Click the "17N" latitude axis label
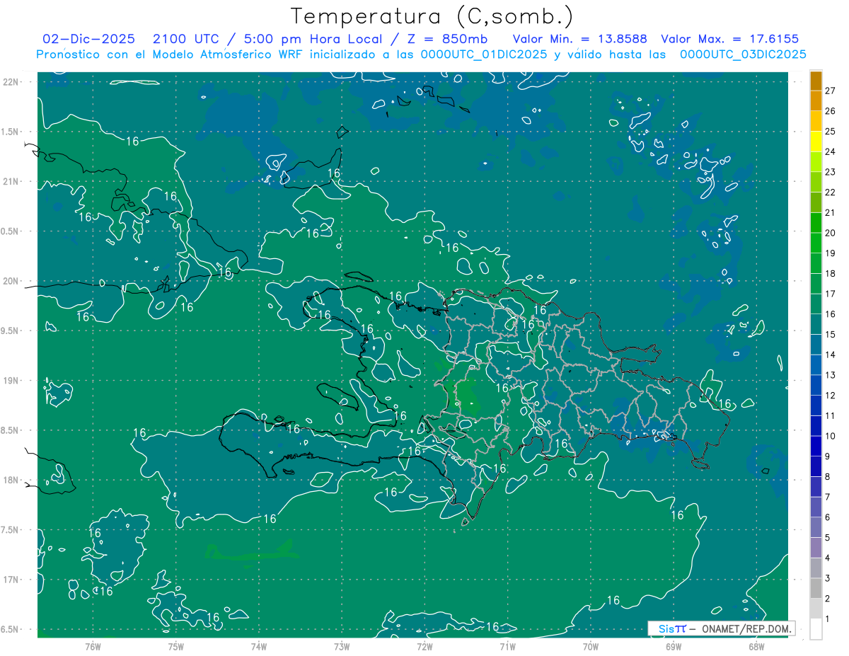 tap(11, 580)
